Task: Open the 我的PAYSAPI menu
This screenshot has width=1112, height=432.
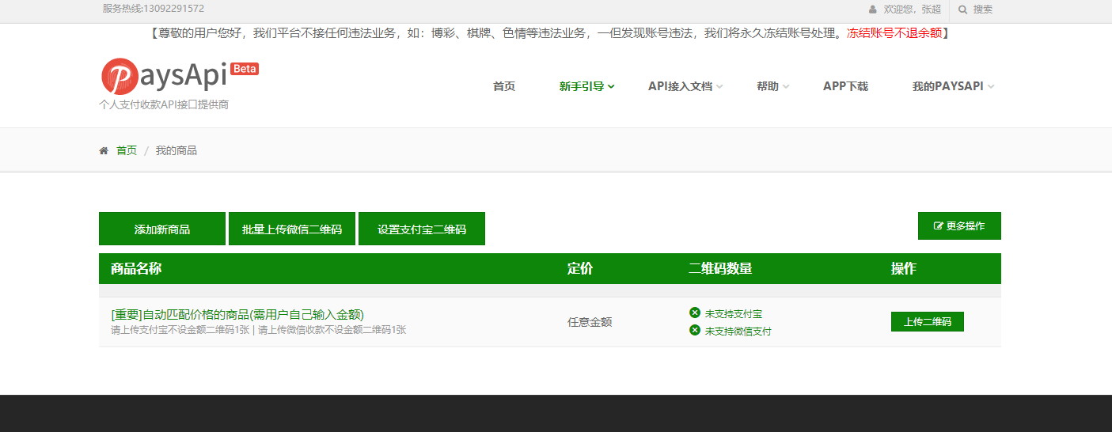Action: point(948,86)
